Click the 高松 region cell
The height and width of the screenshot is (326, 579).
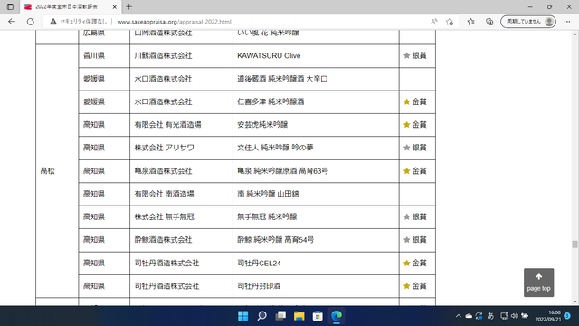[x=57, y=171]
